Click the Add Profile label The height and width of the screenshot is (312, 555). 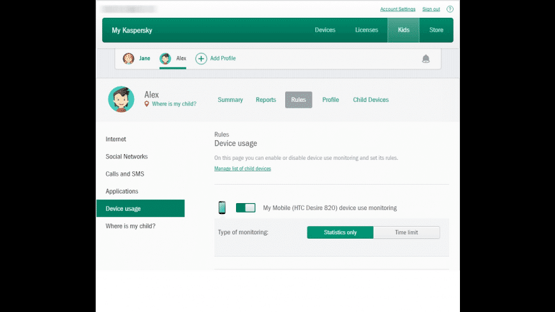223,59
